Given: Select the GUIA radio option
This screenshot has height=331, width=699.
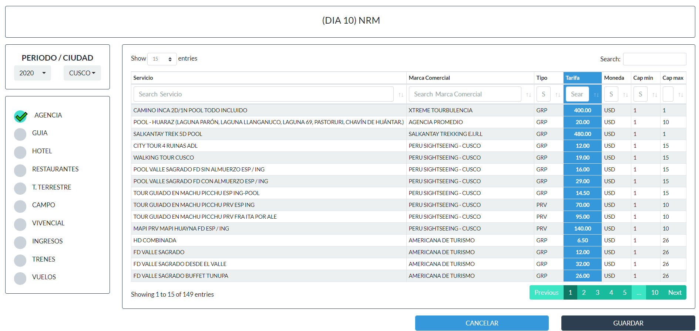Looking at the screenshot, I should click(x=20, y=134).
